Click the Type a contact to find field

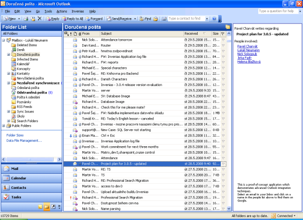[x=186, y=19]
